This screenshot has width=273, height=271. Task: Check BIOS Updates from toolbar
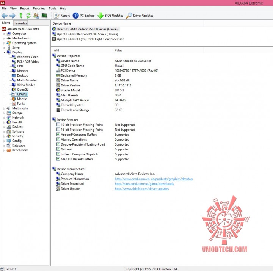click(110, 16)
